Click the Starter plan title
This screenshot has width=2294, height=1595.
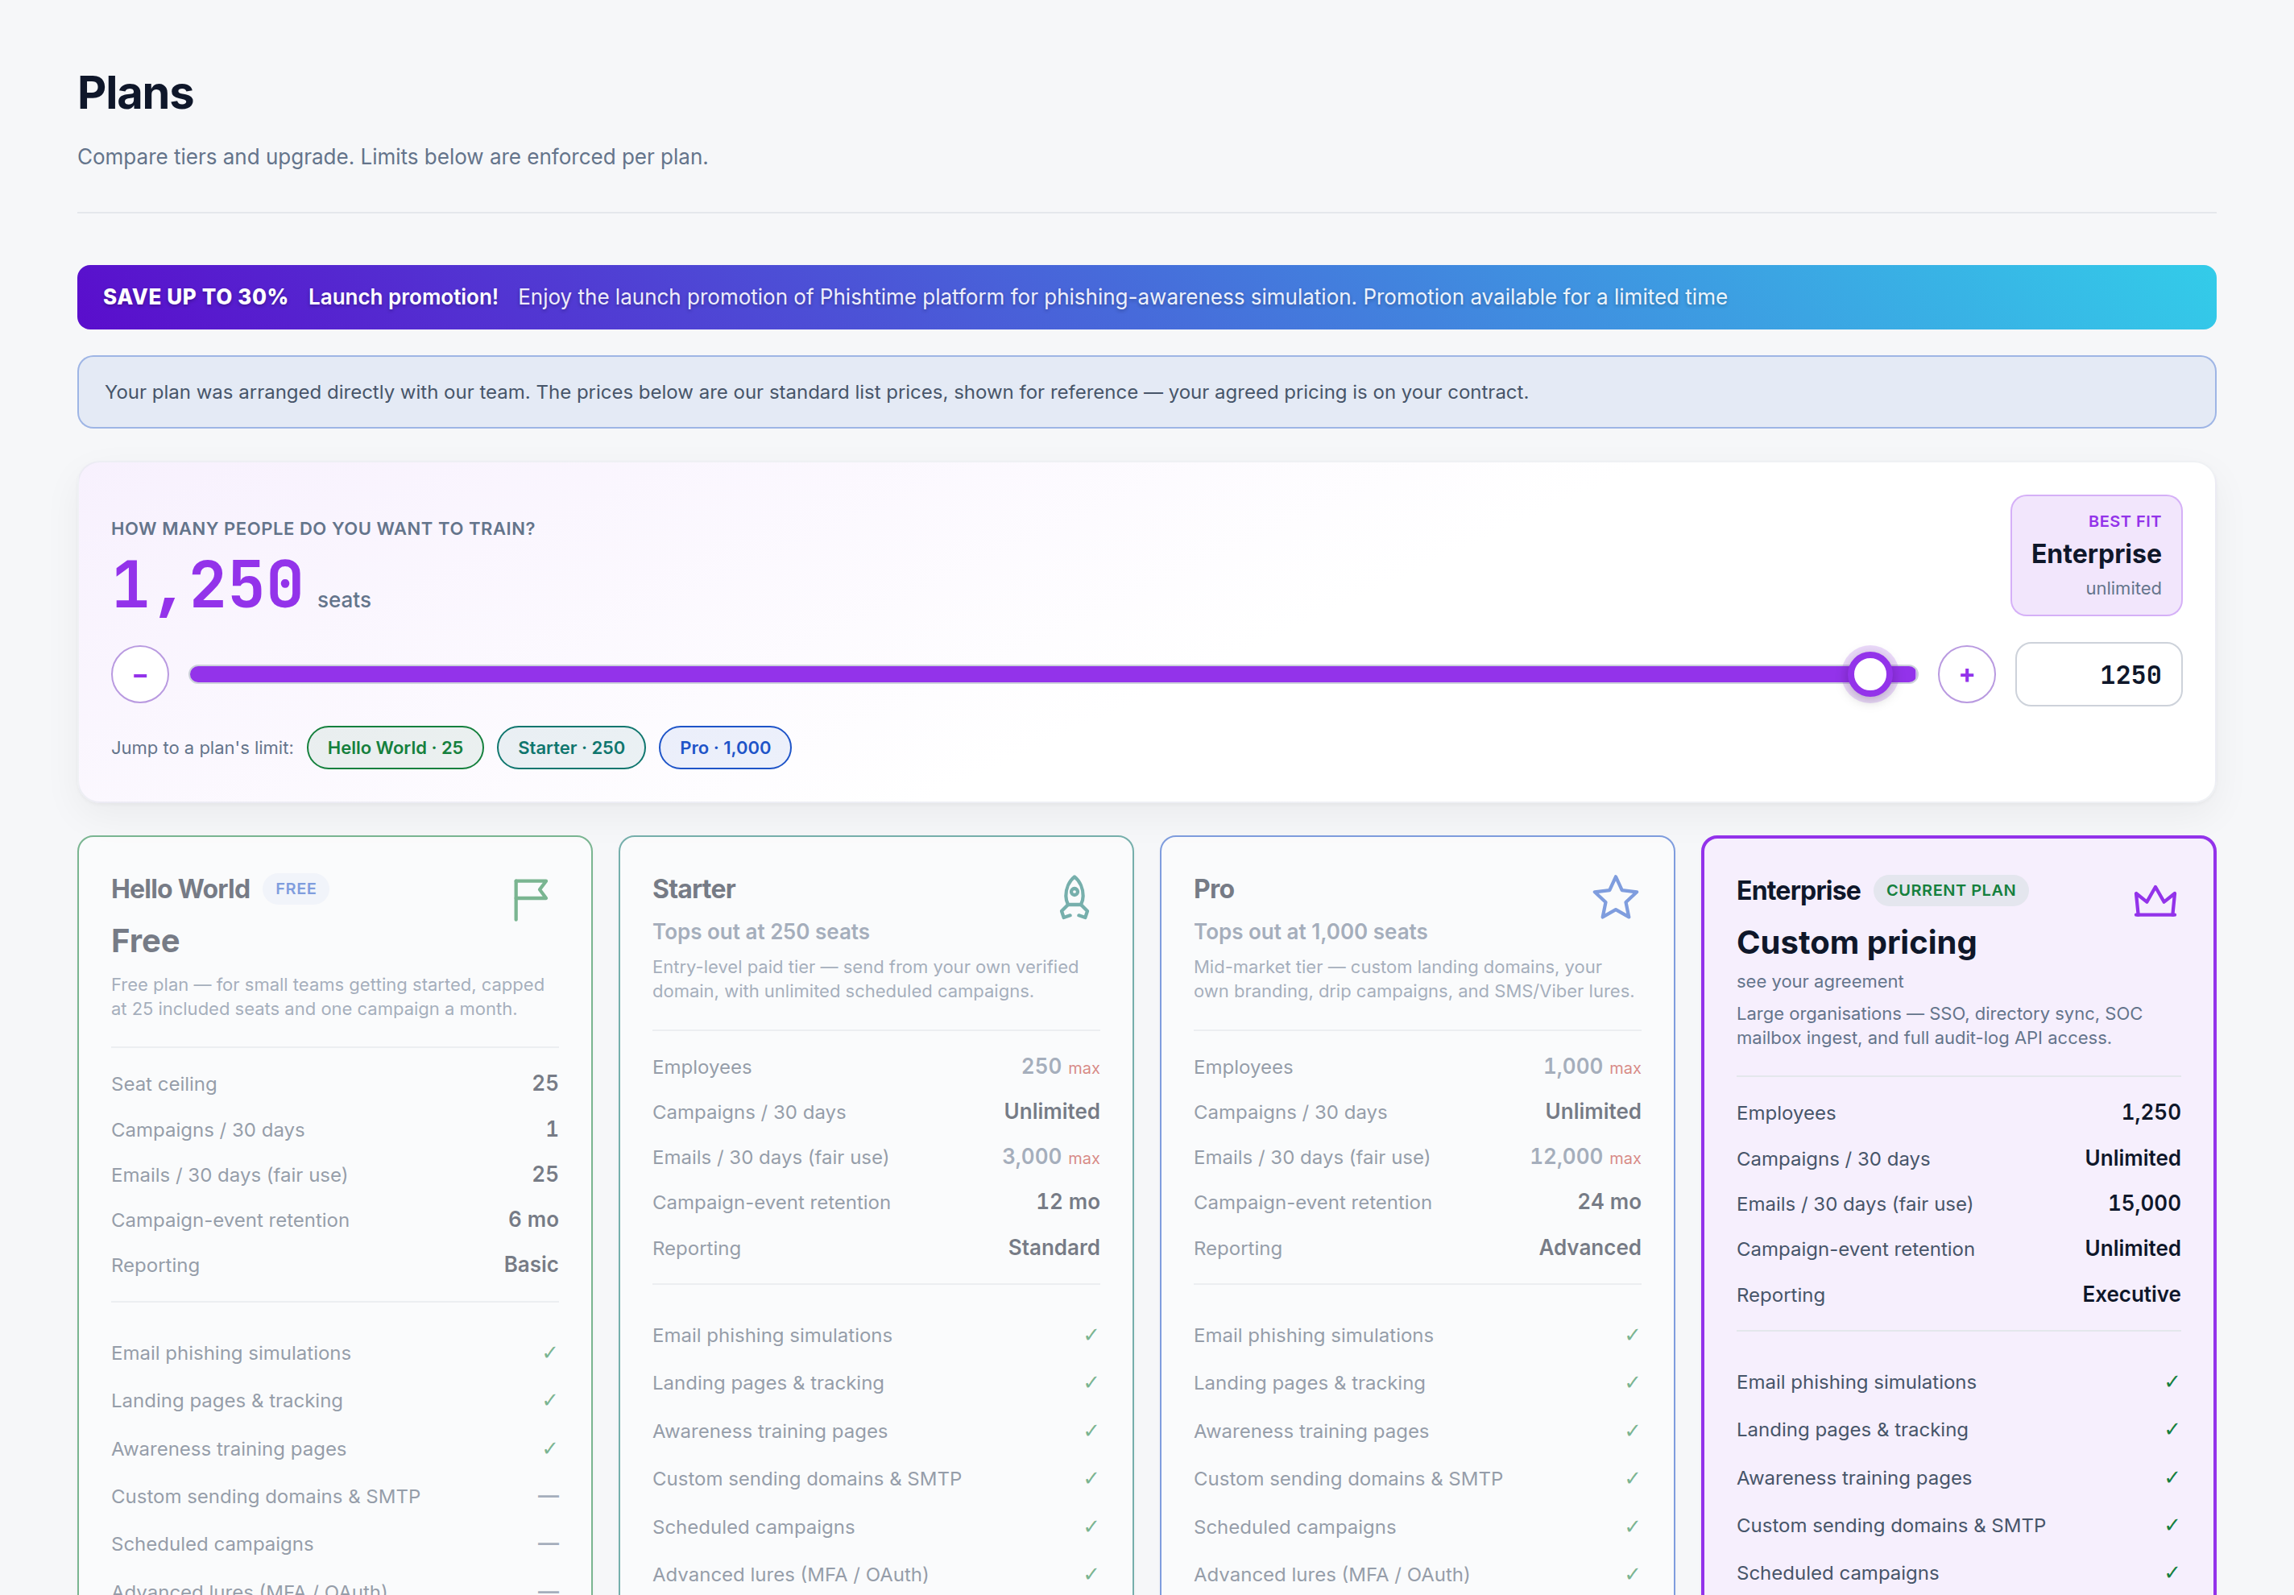(694, 889)
